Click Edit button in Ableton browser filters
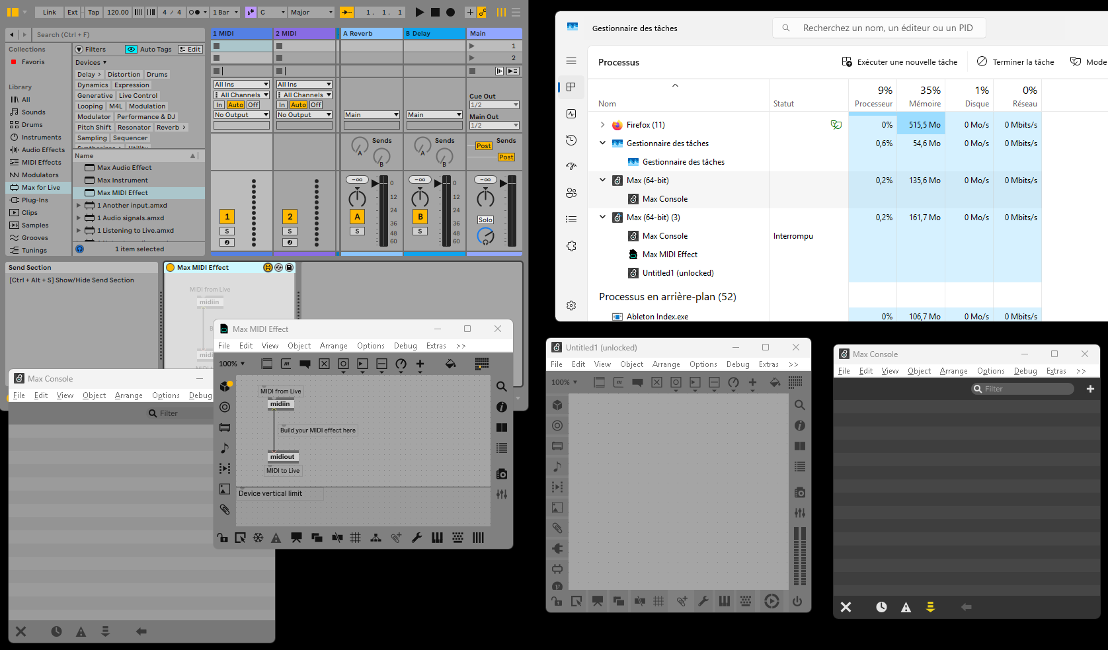The height and width of the screenshot is (650, 1108). tap(190, 49)
